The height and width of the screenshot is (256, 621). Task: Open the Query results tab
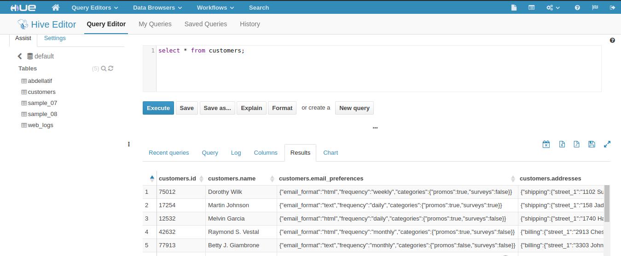(210, 153)
